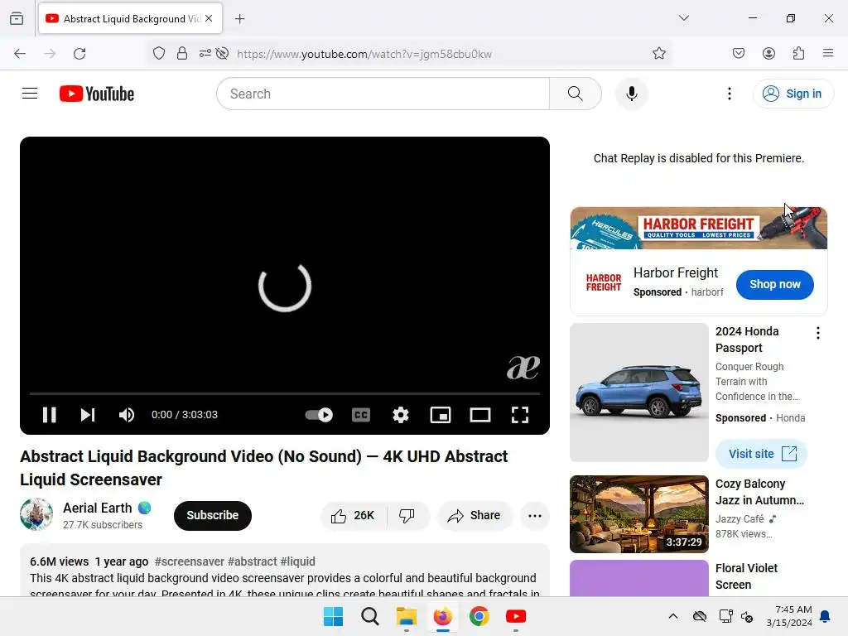Close the Abstract Liquid Background tab
The image size is (848, 636).
click(x=209, y=18)
